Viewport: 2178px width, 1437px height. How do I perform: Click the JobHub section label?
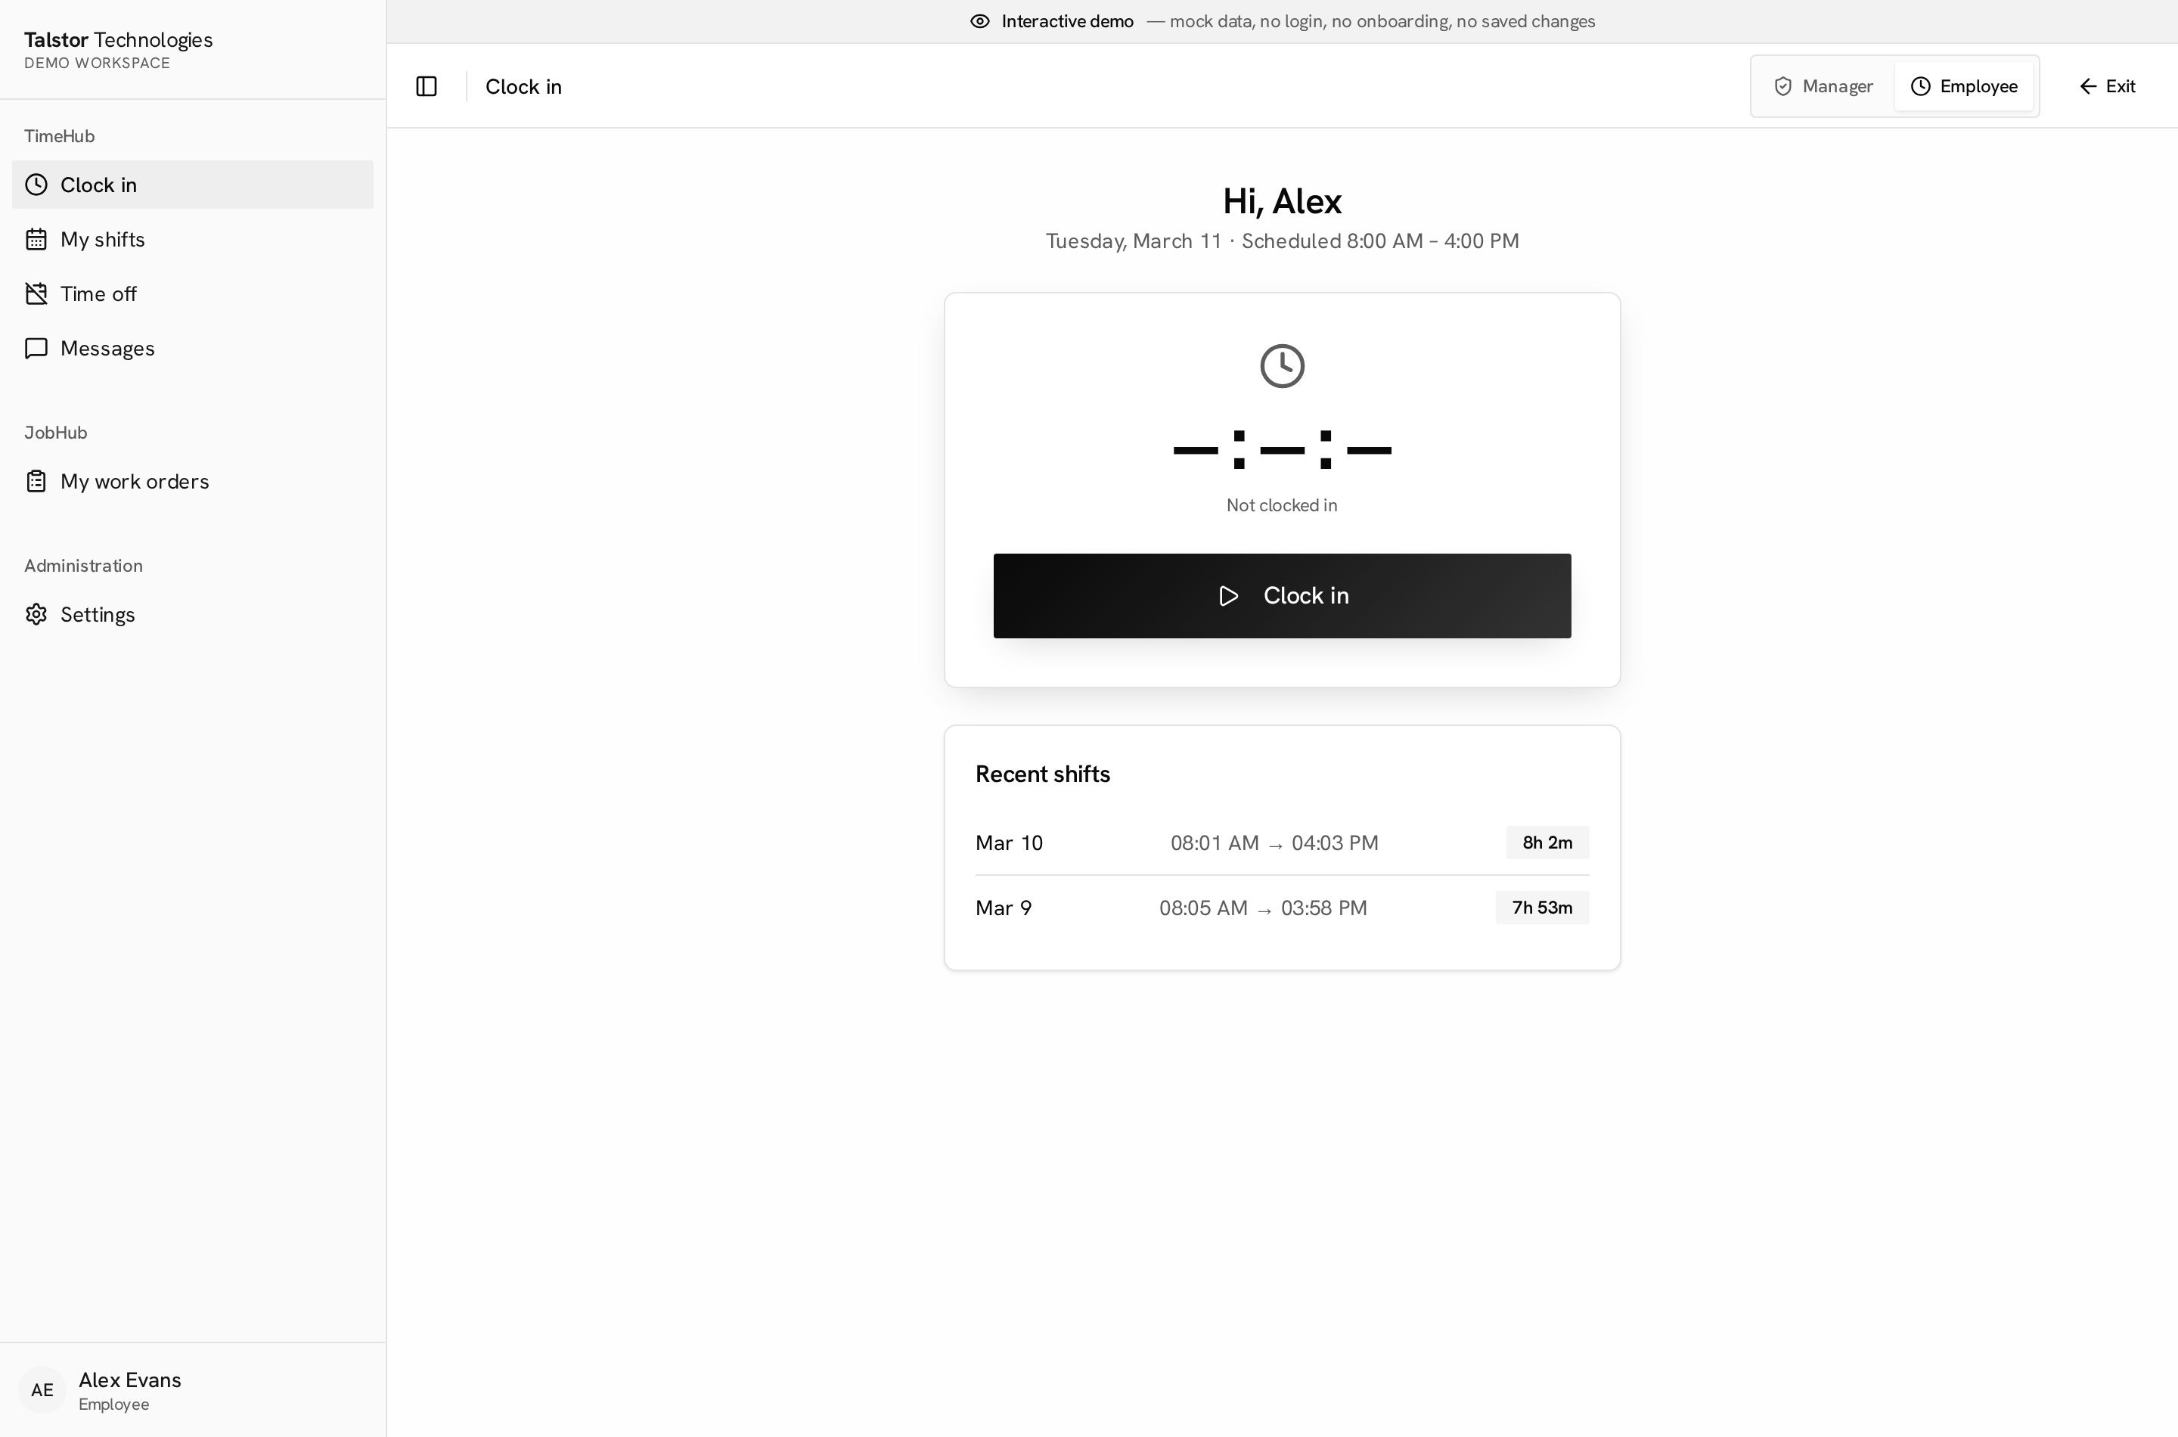(56, 433)
